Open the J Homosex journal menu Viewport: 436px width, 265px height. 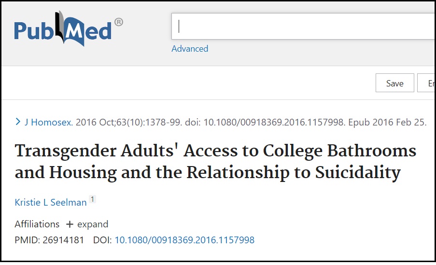49,122
